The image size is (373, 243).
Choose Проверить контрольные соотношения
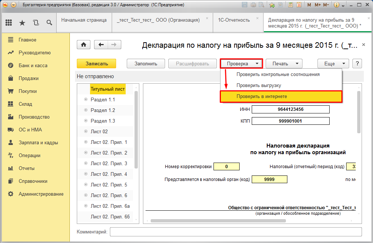278,75
